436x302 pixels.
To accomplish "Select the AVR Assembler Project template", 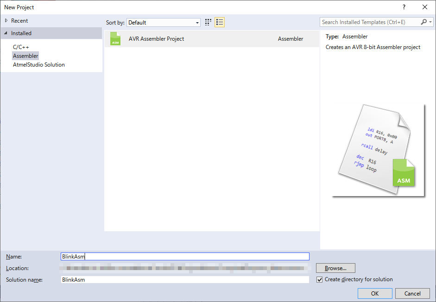I will 212,38.
